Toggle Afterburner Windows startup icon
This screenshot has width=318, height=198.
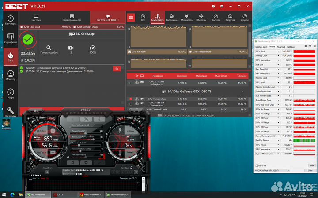pos(47,172)
